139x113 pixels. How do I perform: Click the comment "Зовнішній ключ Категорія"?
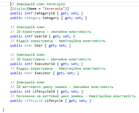point(37,4)
